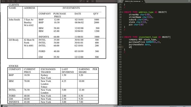Click the 'ADDRESS' column header
This screenshot has width=191, height=107.
click(29, 8)
